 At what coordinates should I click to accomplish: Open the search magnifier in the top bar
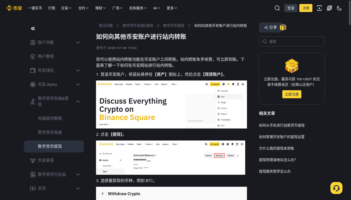277,8
